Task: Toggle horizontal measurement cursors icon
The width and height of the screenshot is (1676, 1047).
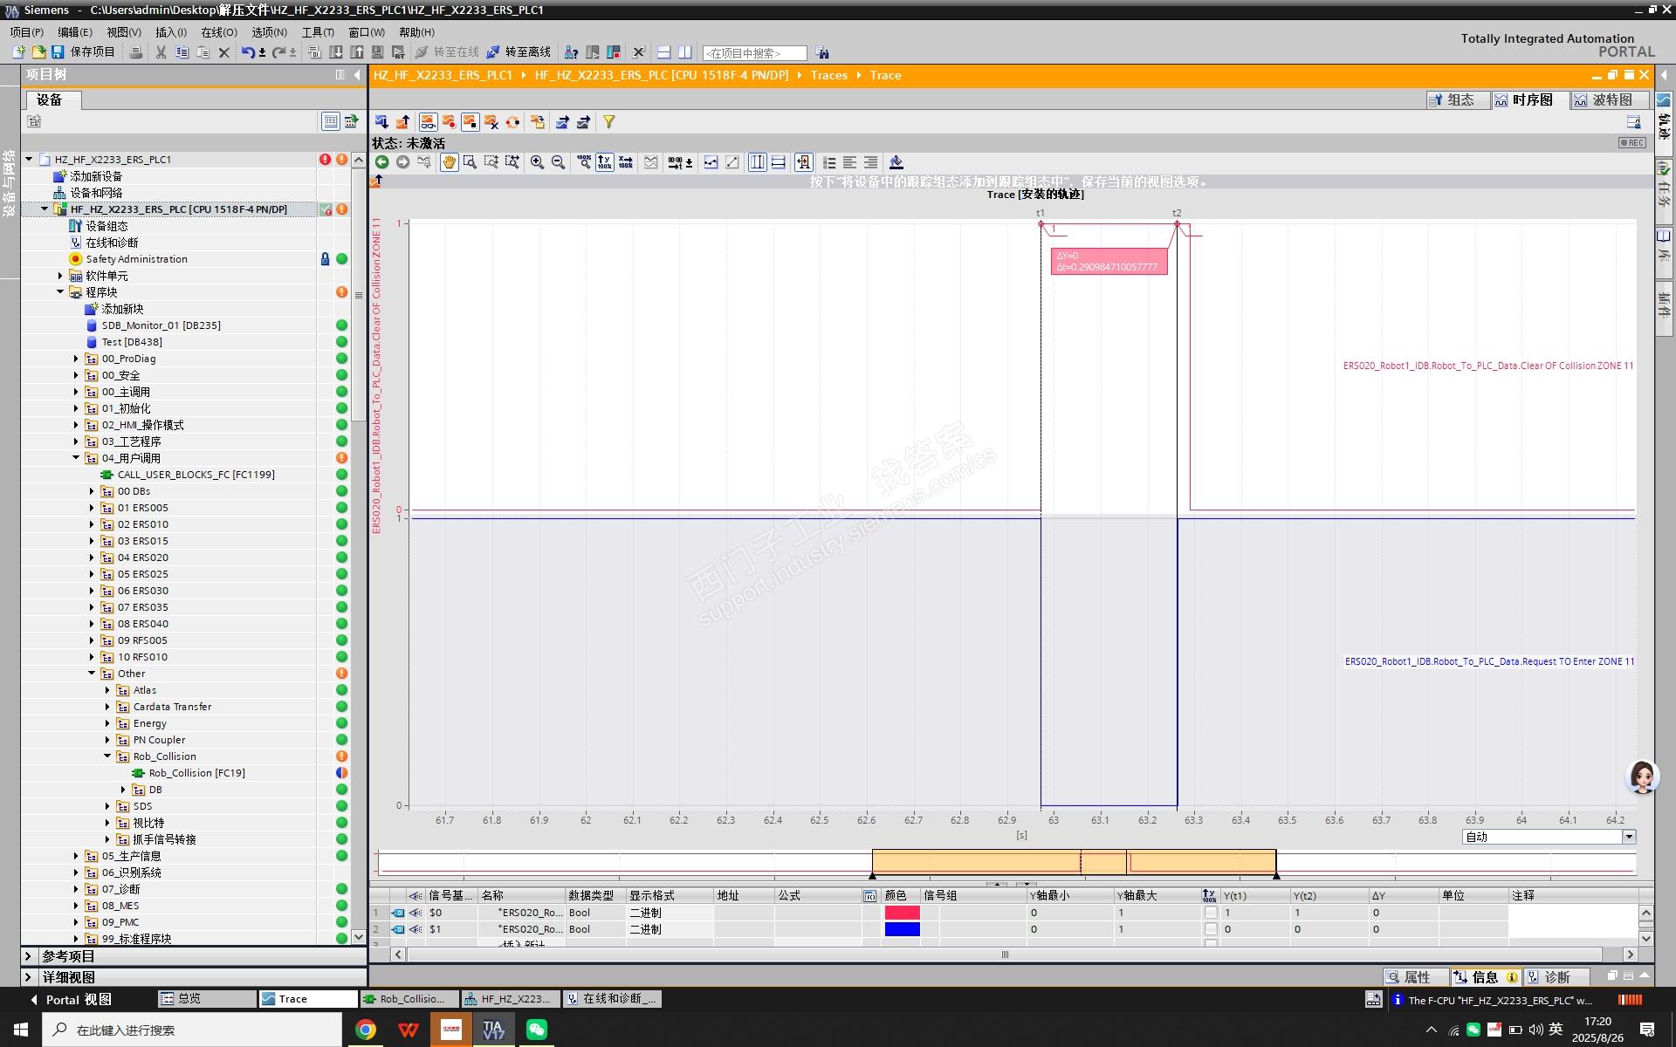Action: tap(779, 162)
